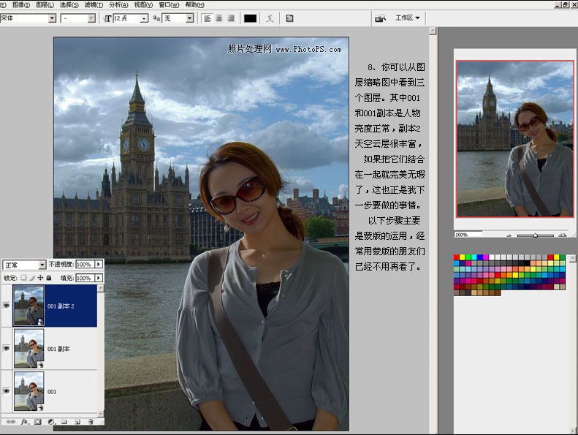Image resolution: width=578 pixels, height=435 pixels.
Task: Click the link layers icon
Action: click(11, 421)
